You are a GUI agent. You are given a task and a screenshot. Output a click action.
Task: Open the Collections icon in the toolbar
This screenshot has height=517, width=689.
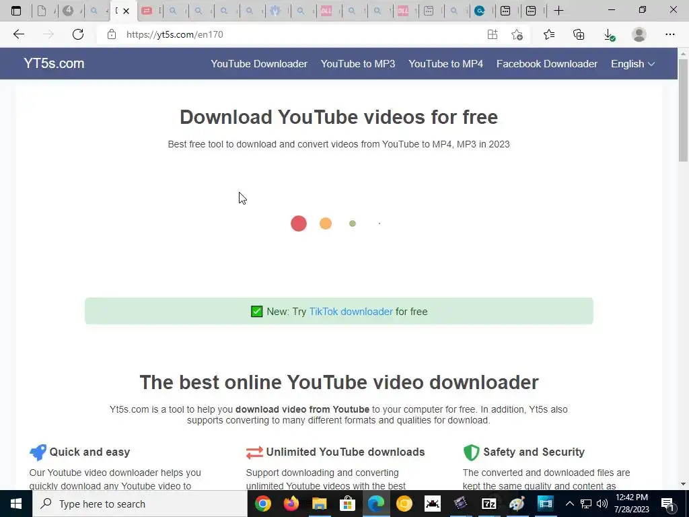[x=579, y=34]
